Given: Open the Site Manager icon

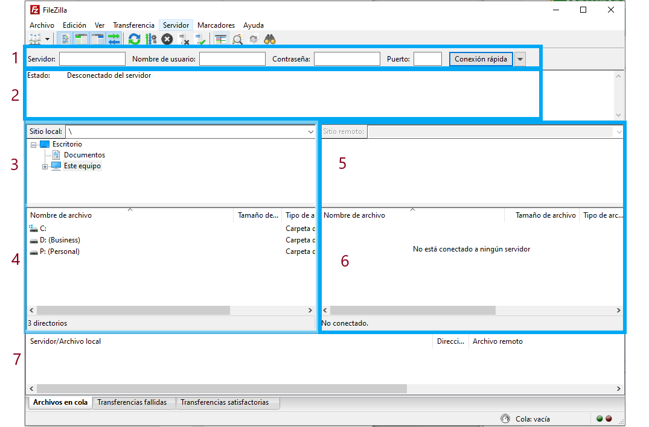Looking at the screenshot, I should (34, 39).
